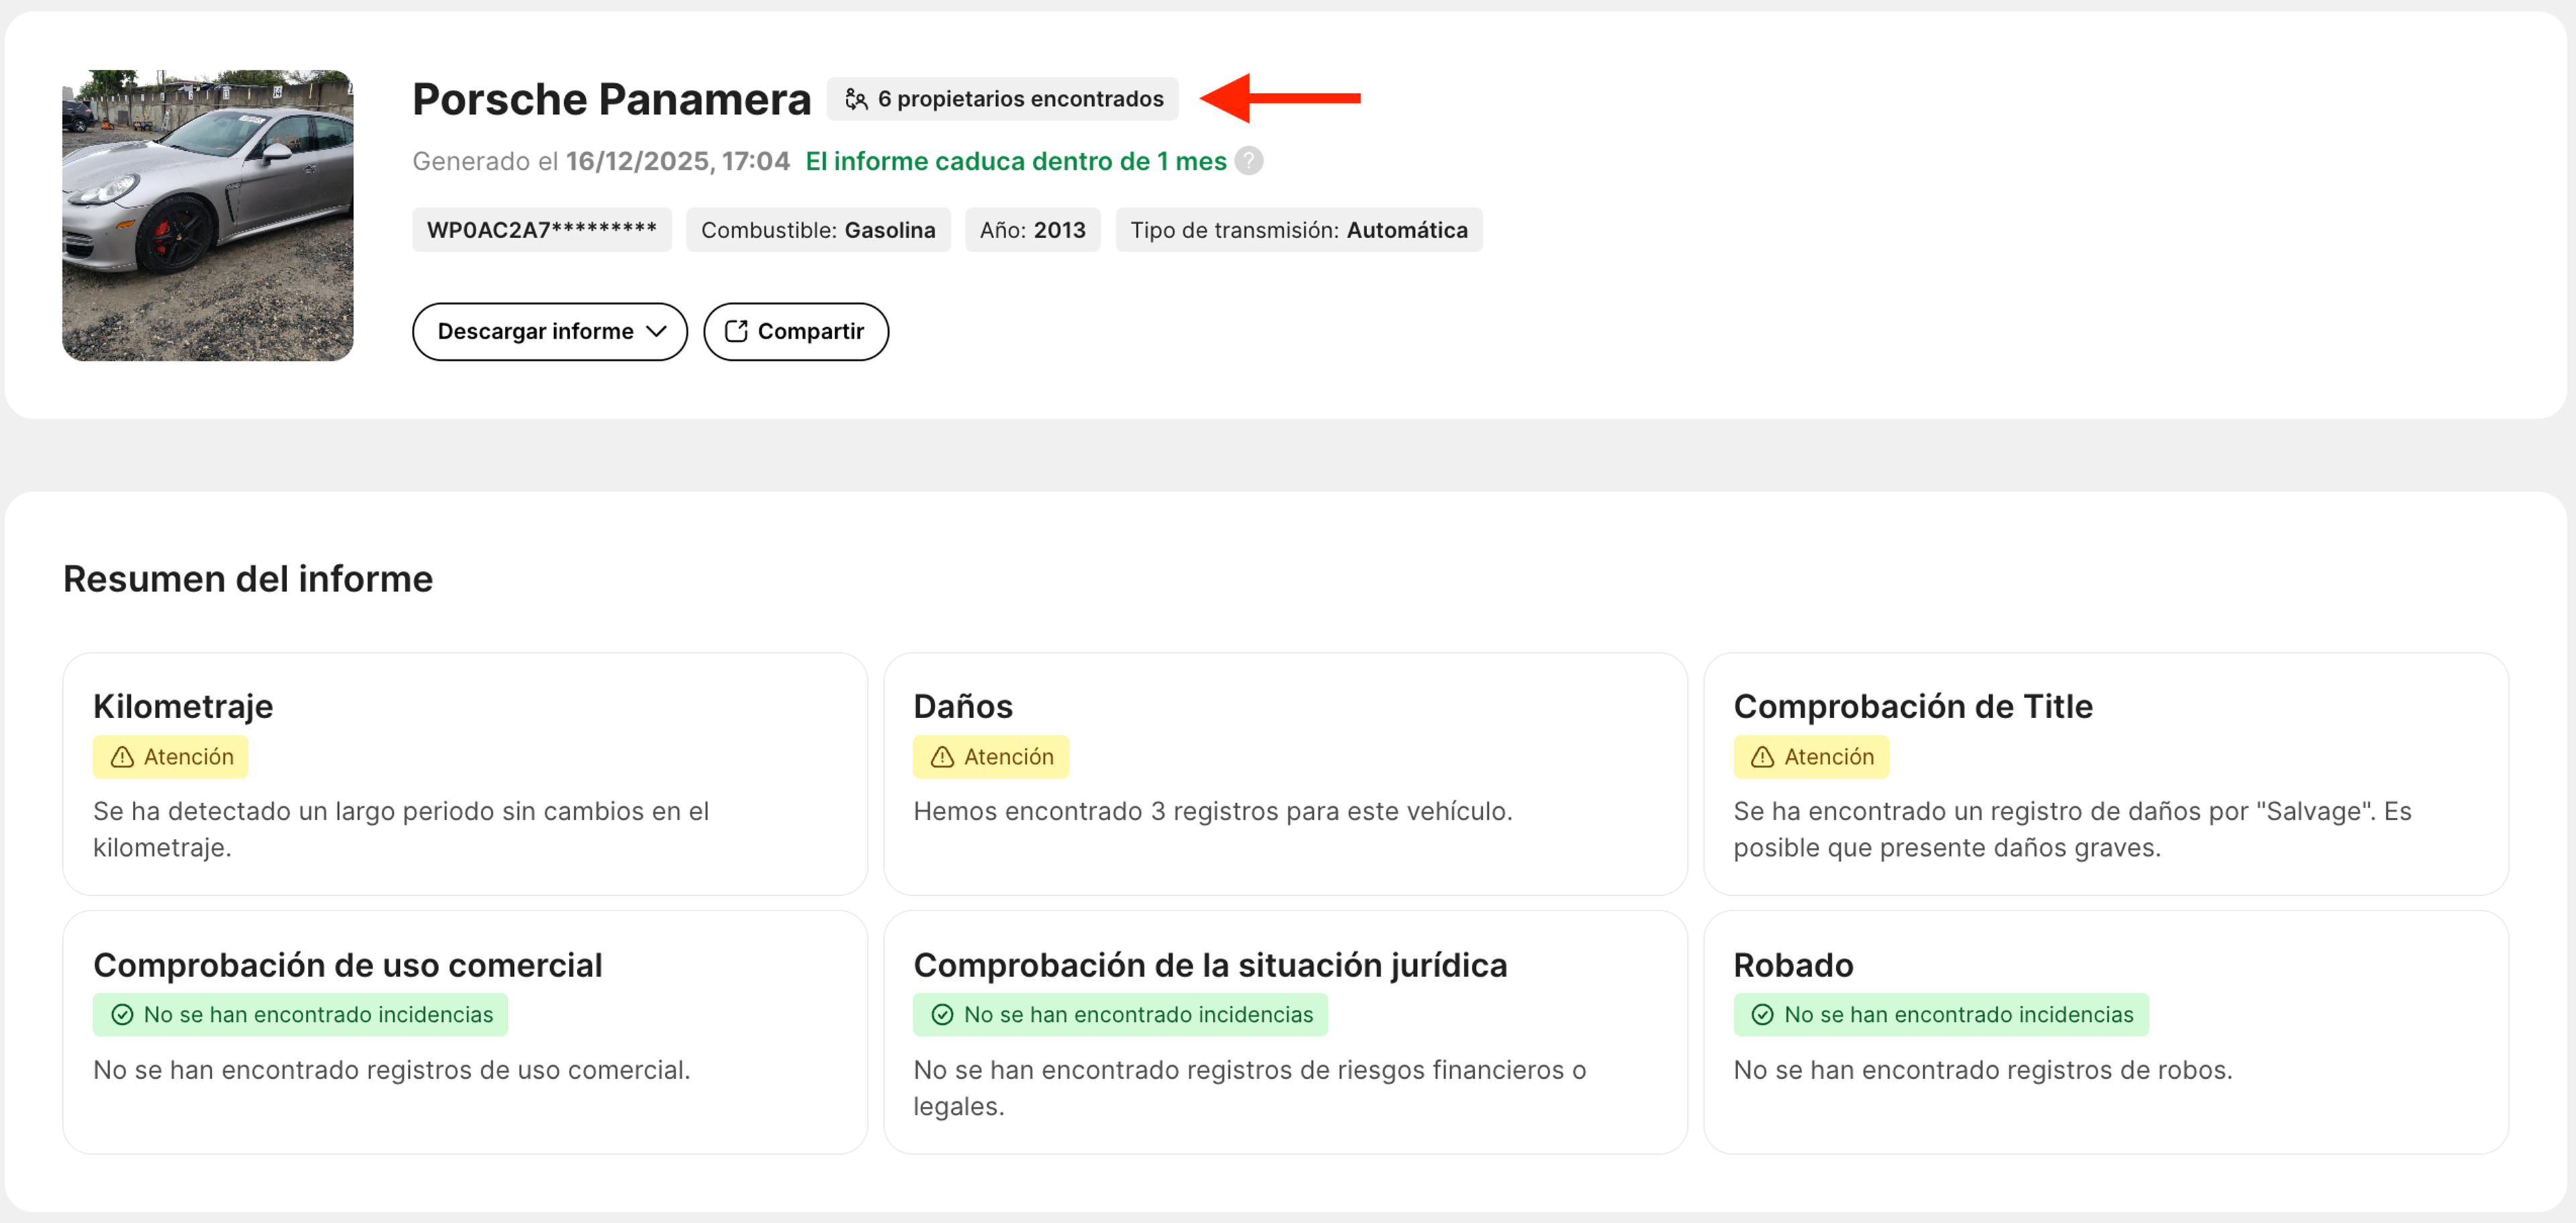Open the 'Kilometraje' card heading
Viewport: 2576px width, 1223px height.
(x=183, y=707)
